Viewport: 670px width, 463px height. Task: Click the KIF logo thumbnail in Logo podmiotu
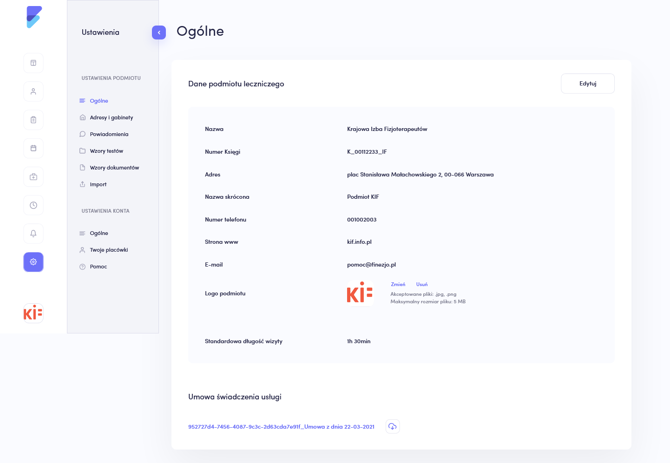tap(360, 293)
